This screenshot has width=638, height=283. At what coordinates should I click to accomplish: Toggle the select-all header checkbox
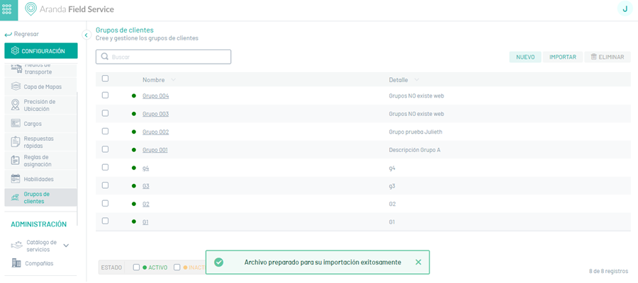[105, 79]
